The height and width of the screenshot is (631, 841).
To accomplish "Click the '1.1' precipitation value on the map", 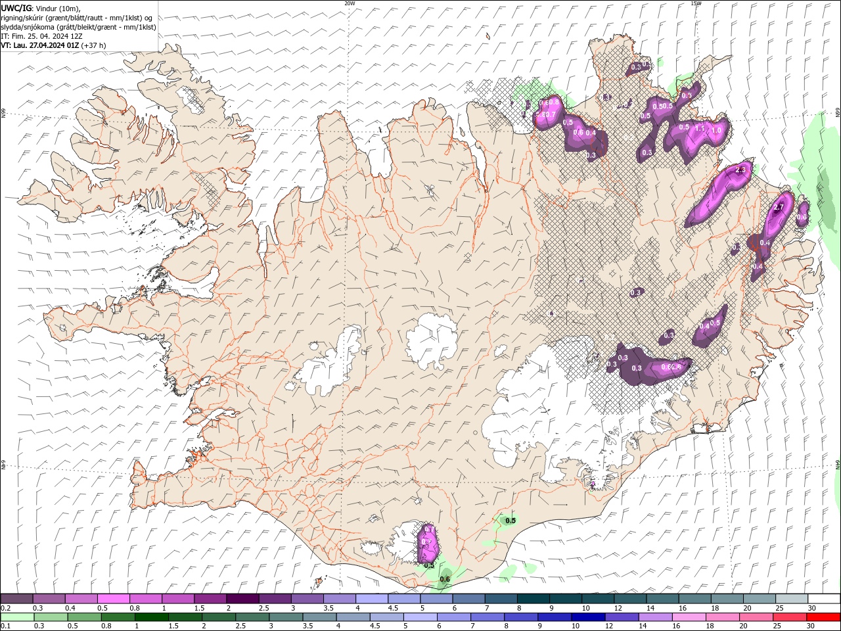I will tap(700, 129).
